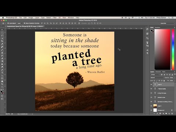Click the delete layer trash icon
This screenshot has height=132, width=176.
[172, 114]
